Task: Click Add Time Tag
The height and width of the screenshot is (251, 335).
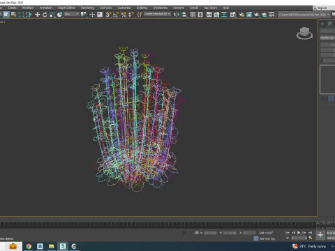Action: coord(267,238)
